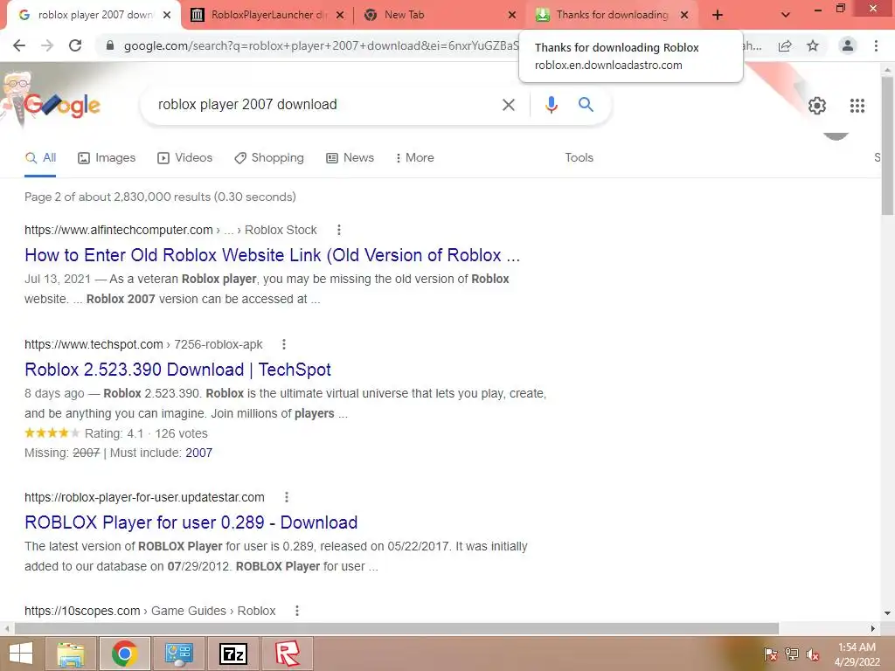Click the techspot.com URL breadcrumb

pyautogui.click(x=143, y=344)
